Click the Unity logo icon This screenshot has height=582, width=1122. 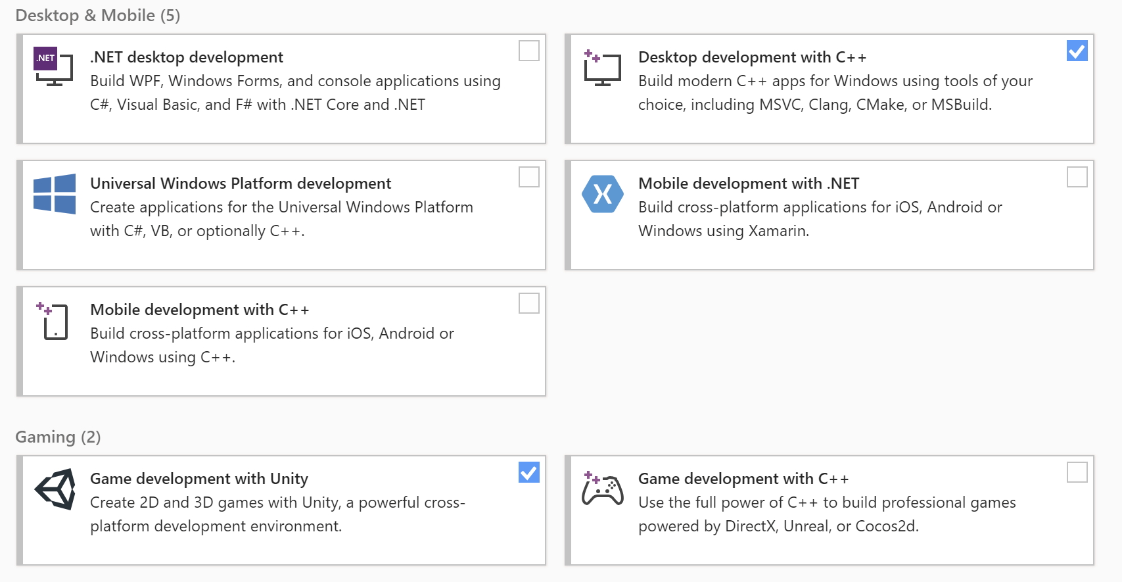pos(55,489)
